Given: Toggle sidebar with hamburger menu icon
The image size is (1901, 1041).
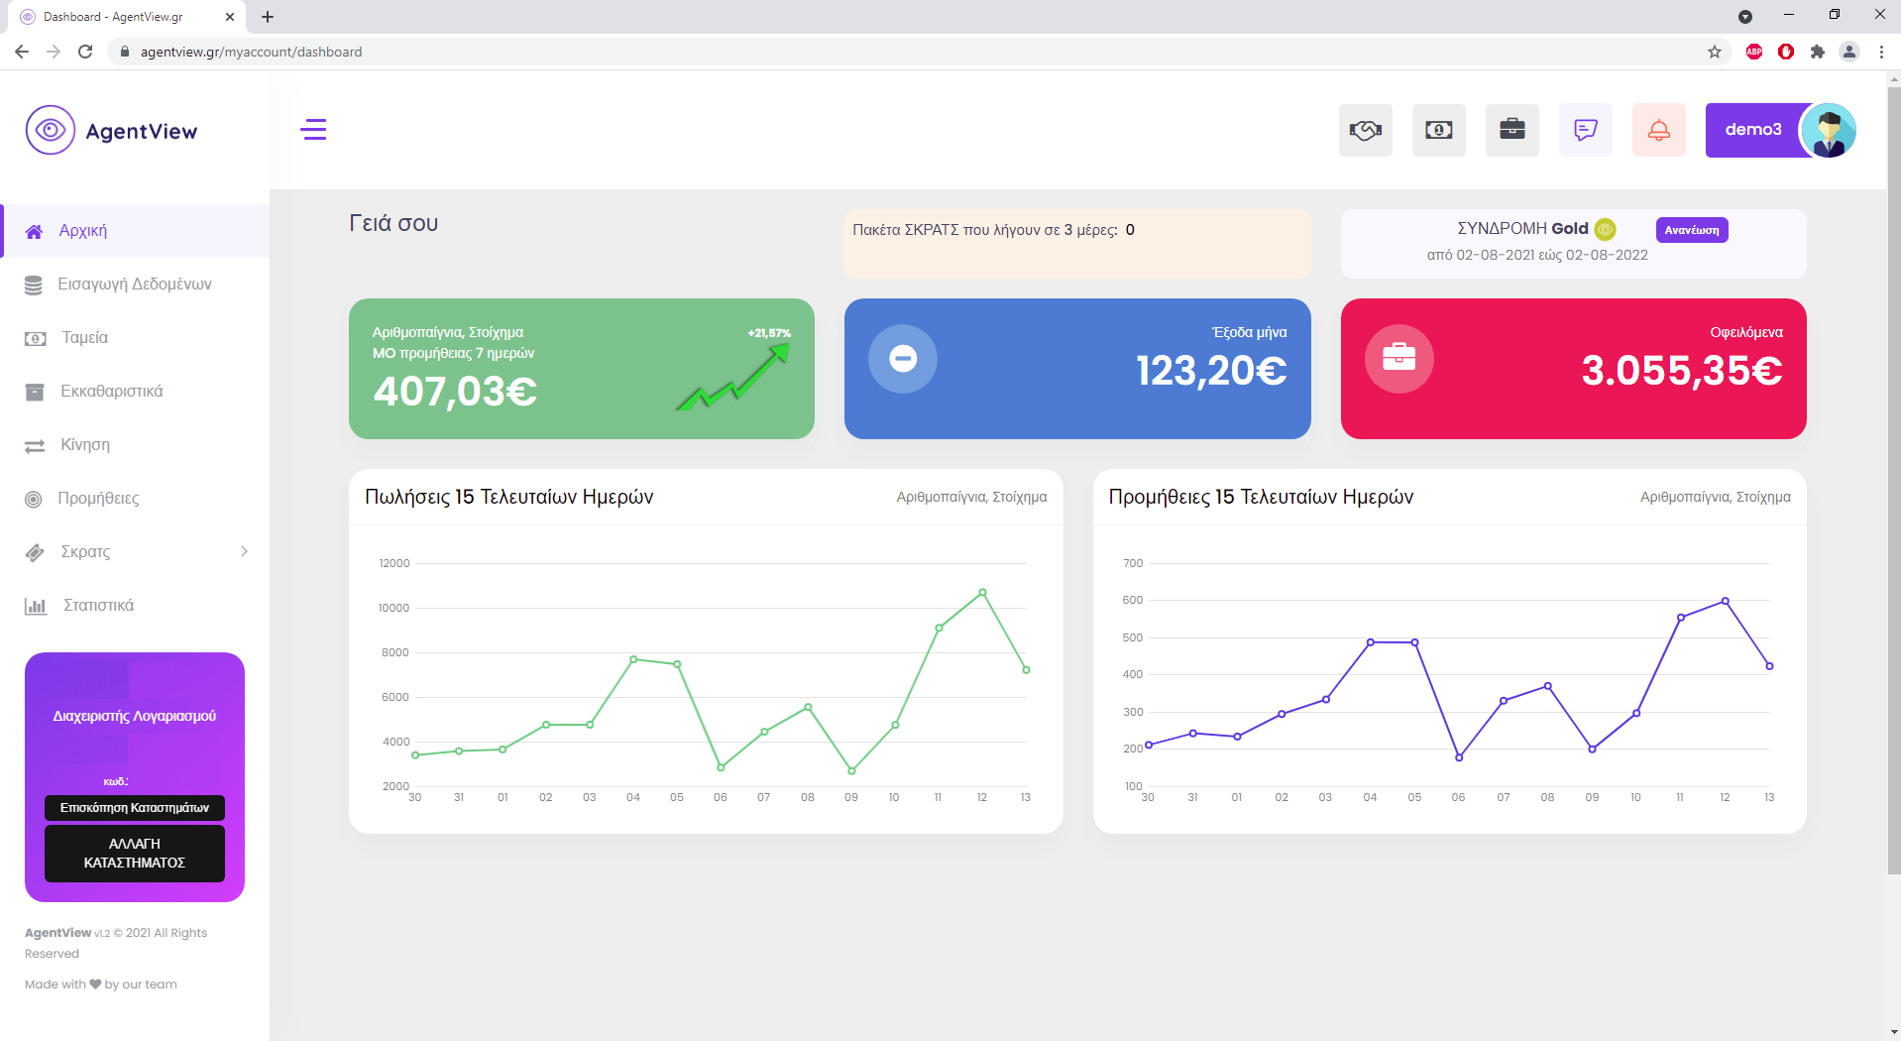Looking at the screenshot, I should [x=313, y=130].
